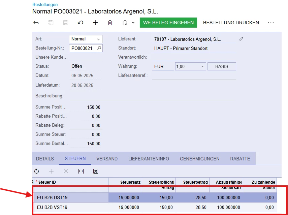Click the Summe Steuer value 0,00
Viewport: 288px width, 215px height.
(96, 134)
